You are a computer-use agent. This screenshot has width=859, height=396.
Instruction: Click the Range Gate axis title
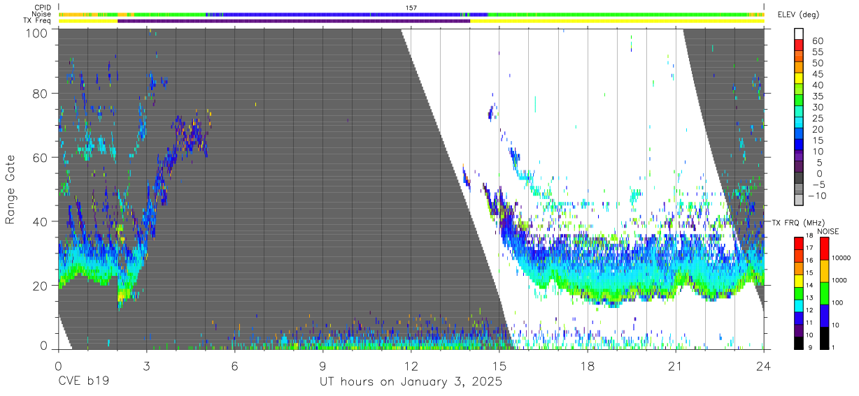pyautogui.click(x=10, y=190)
